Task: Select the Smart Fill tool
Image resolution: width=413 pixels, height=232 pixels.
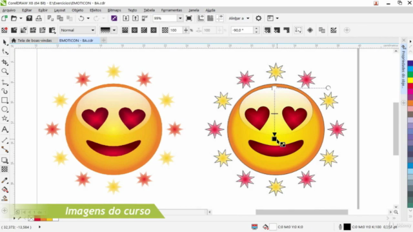Action: point(5,198)
